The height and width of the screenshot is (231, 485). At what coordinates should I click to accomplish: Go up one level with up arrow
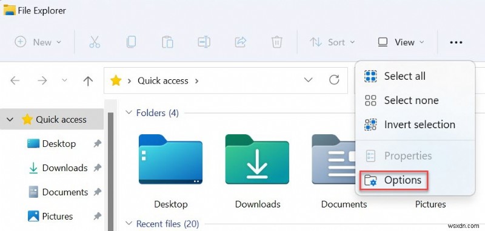coord(88,81)
